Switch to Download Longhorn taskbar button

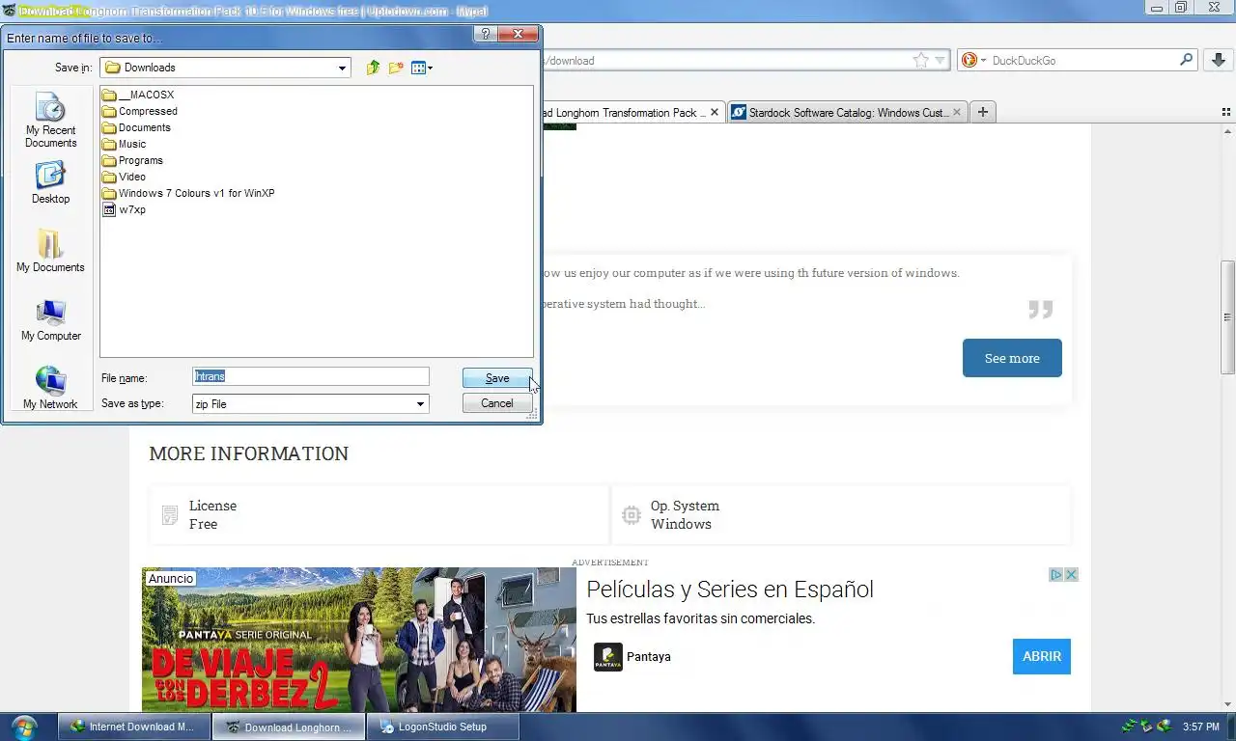coord(288,727)
